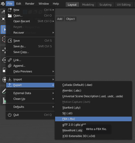Switch to the Modeling workspace tab

(x=88, y=5)
